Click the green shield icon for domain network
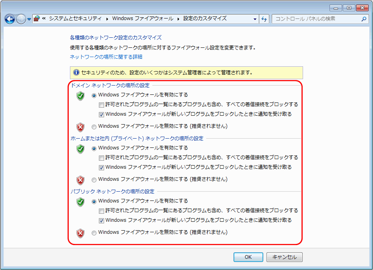373x270 pixels. [x=80, y=96]
